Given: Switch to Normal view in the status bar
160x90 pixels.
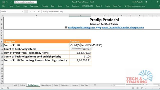Looking at the screenshot, I should 133,88.
